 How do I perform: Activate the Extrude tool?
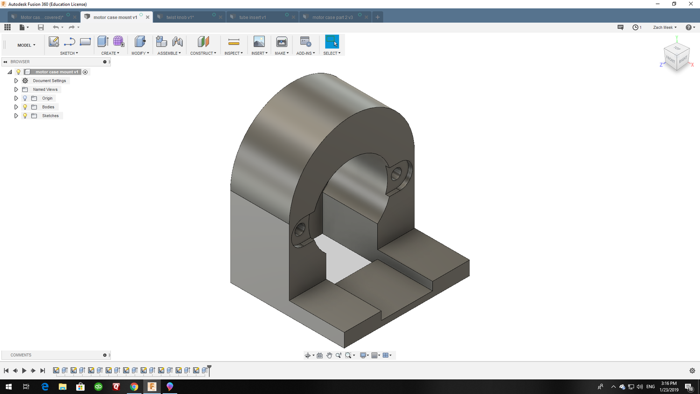tap(103, 42)
